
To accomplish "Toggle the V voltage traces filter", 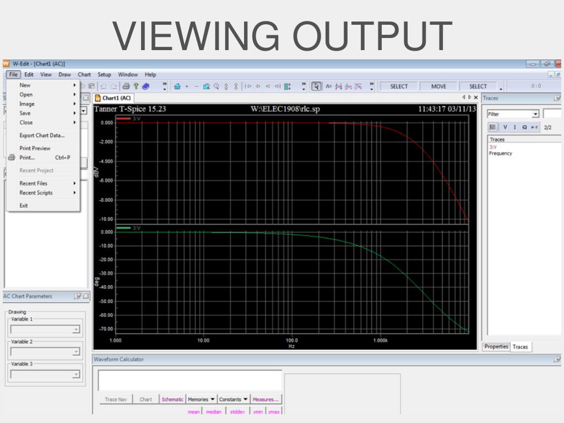I will point(505,127).
